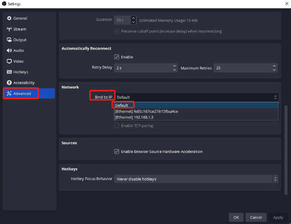Open the Hotkey Focus Behavior dropdown
The image size is (291, 224).
[x=196, y=179]
